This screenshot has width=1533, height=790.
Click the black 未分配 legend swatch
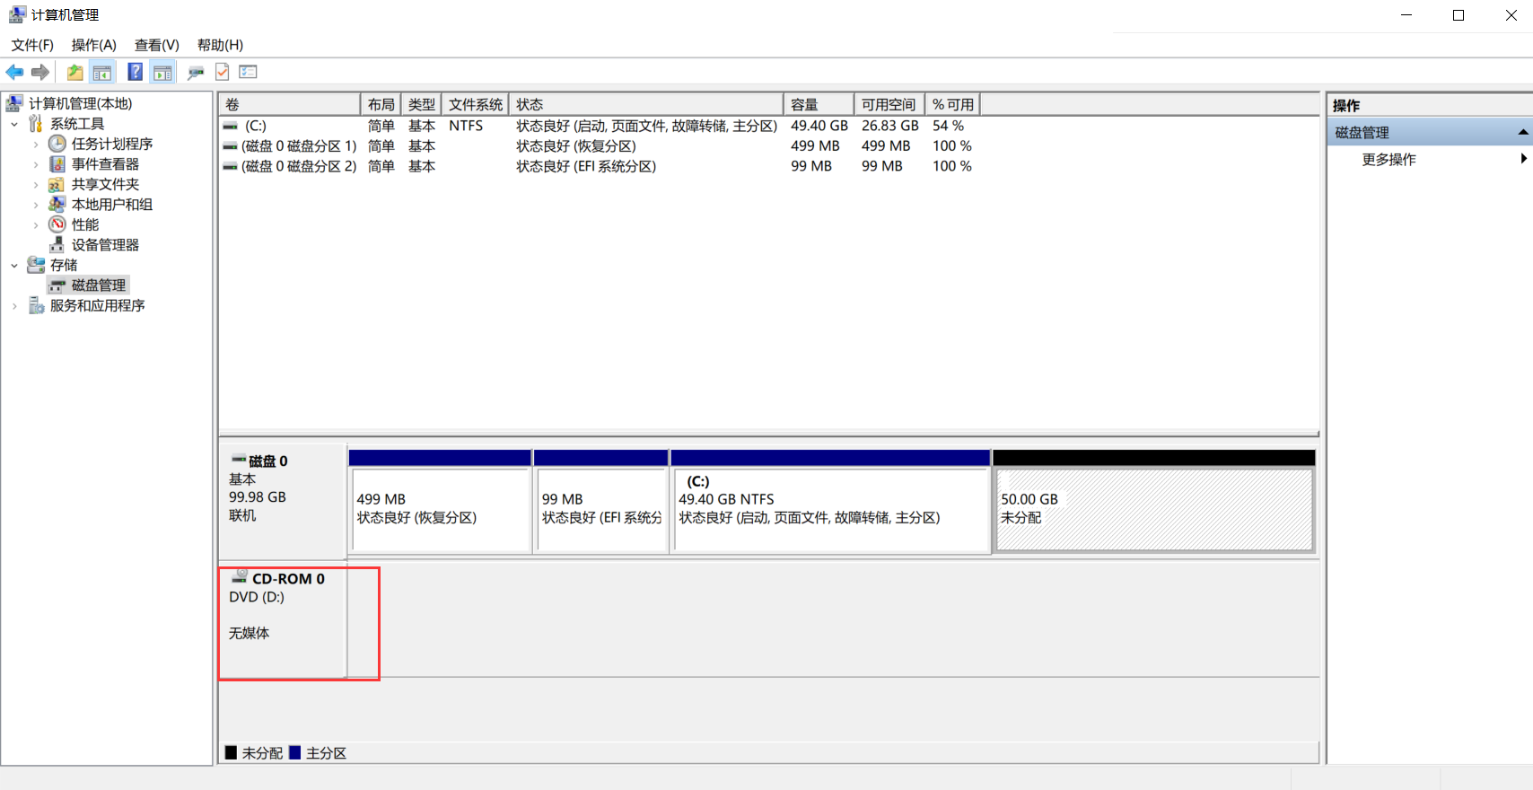(x=231, y=752)
